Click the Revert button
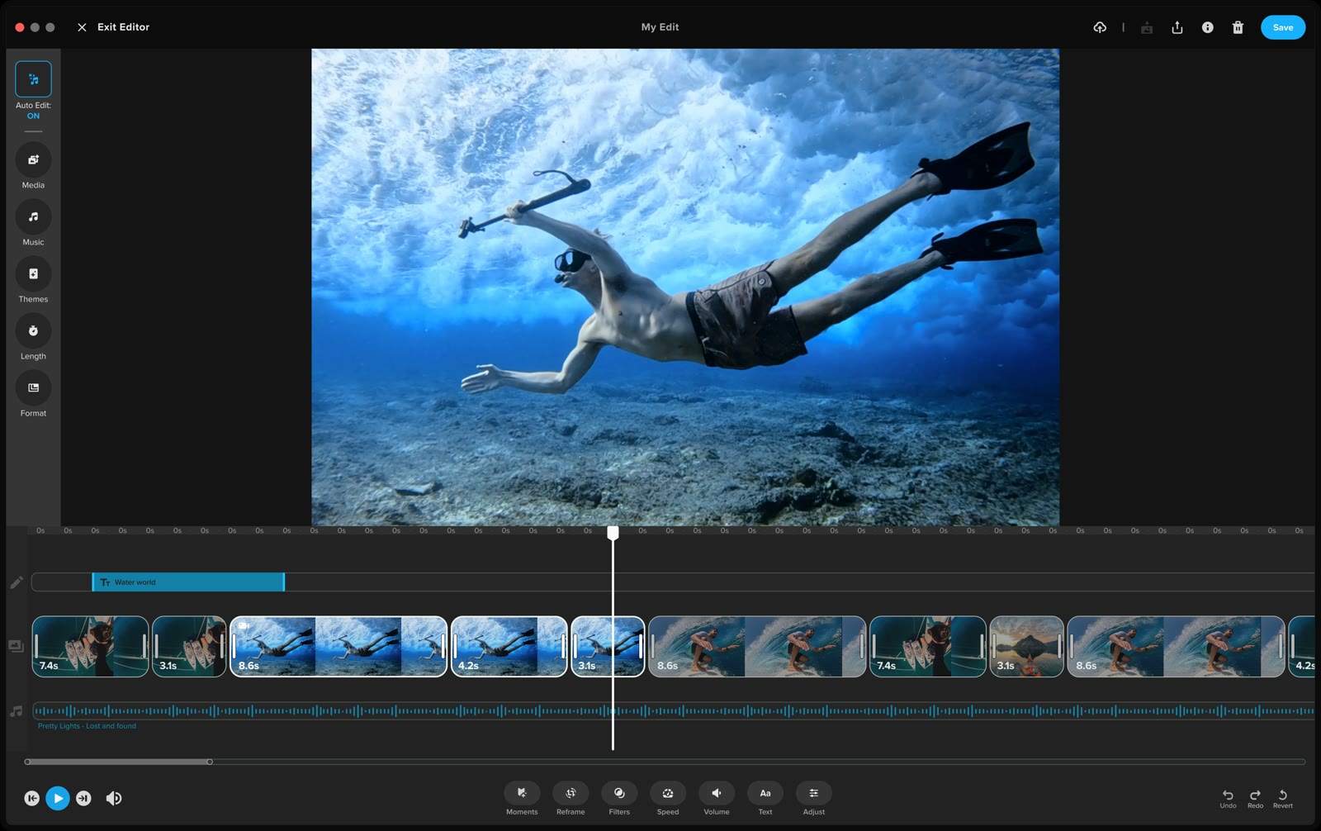The image size is (1321, 831). [1283, 798]
